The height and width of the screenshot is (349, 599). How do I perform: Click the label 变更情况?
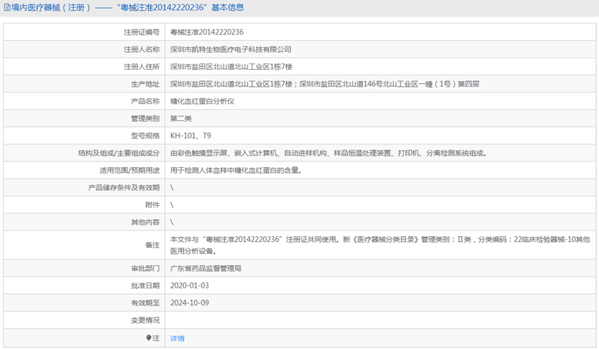(x=145, y=320)
